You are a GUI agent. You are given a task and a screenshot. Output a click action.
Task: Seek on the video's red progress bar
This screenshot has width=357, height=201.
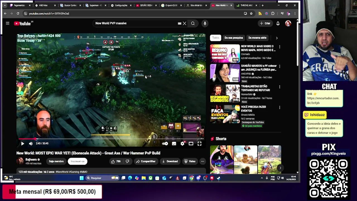coord(112,139)
